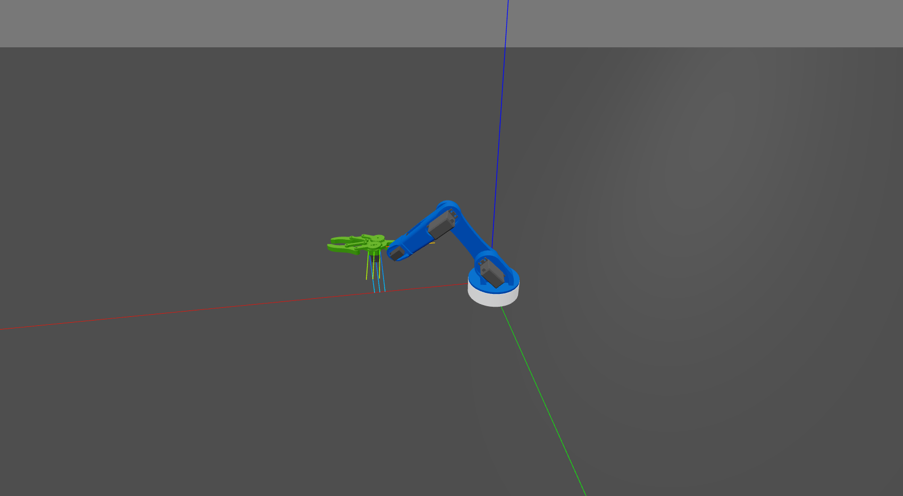The width and height of the screenshot is (903, 496).
Task: Select the dark servo at the wrist end
Action: click(x=396, y=254)
